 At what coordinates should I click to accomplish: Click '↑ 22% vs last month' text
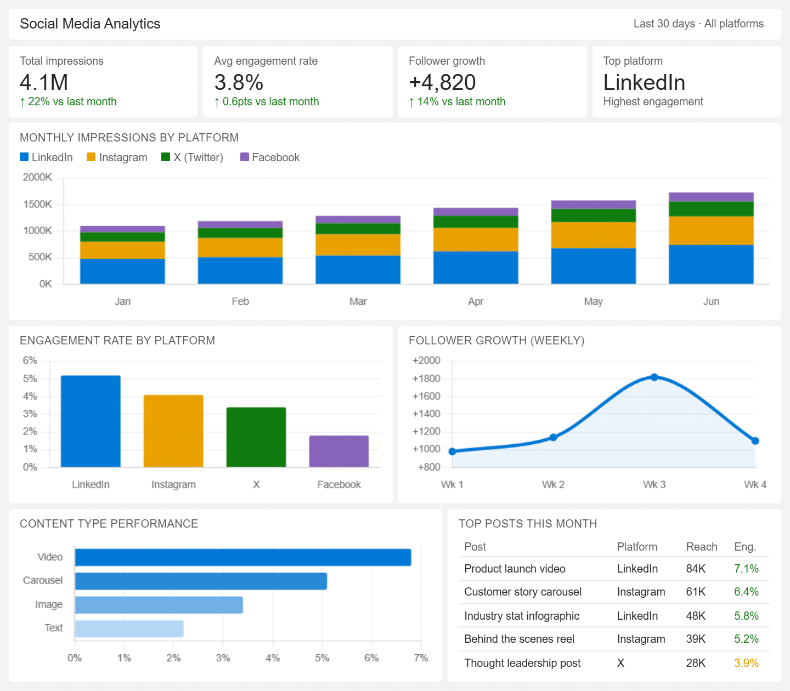click(x=68, y=101)
